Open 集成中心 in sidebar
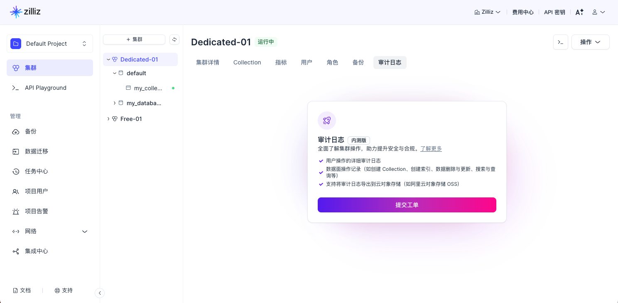618x303 pixels. (x=37, y=251)
